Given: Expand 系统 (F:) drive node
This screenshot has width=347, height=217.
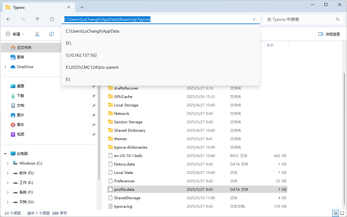Looking at the screenshot, I should pyautogui.click(x=8, y=192).
